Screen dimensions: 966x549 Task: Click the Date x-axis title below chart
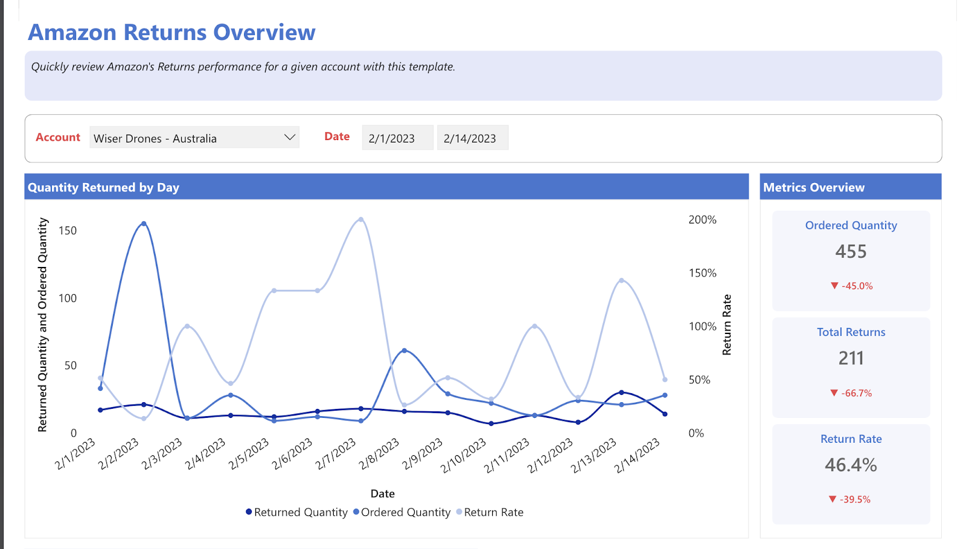[383, 493]
